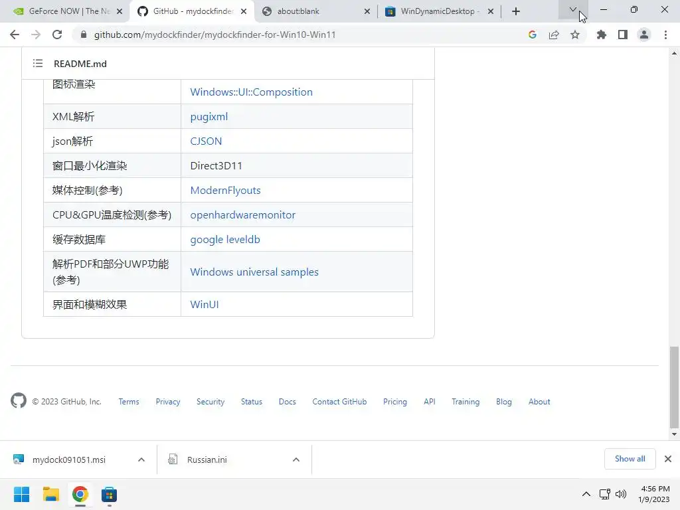The height and width of the screenshot is (510, 680).
Task: Open tab search dropdown
Action: click(573, 9)
